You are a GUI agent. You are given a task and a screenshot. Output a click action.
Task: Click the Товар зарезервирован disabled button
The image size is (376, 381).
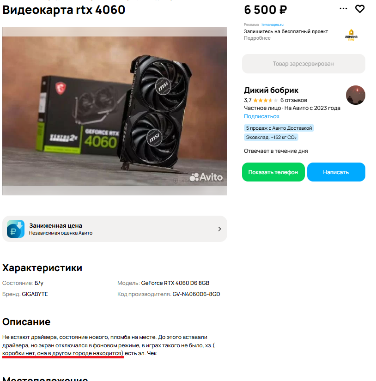click(x=303, y=64)
